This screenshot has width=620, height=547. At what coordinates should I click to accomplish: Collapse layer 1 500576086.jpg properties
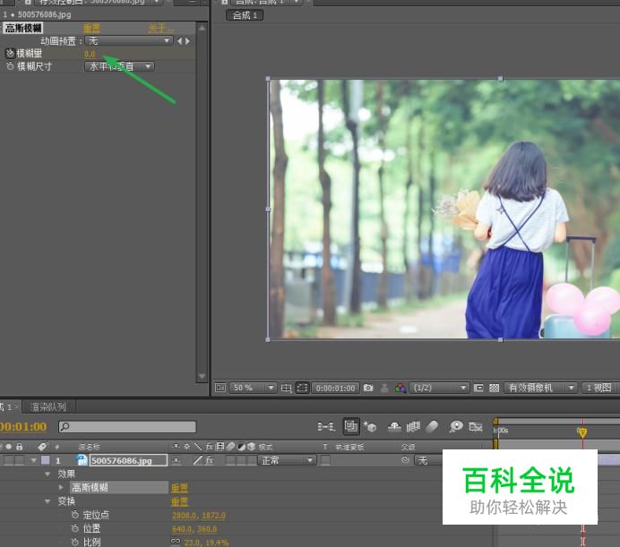34,460
